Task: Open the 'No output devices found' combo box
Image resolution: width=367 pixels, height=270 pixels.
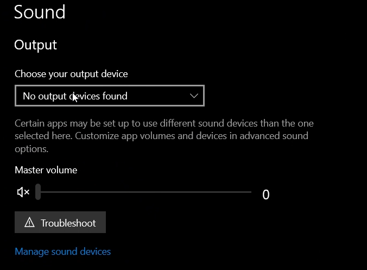Action: (x=110, y=96)
